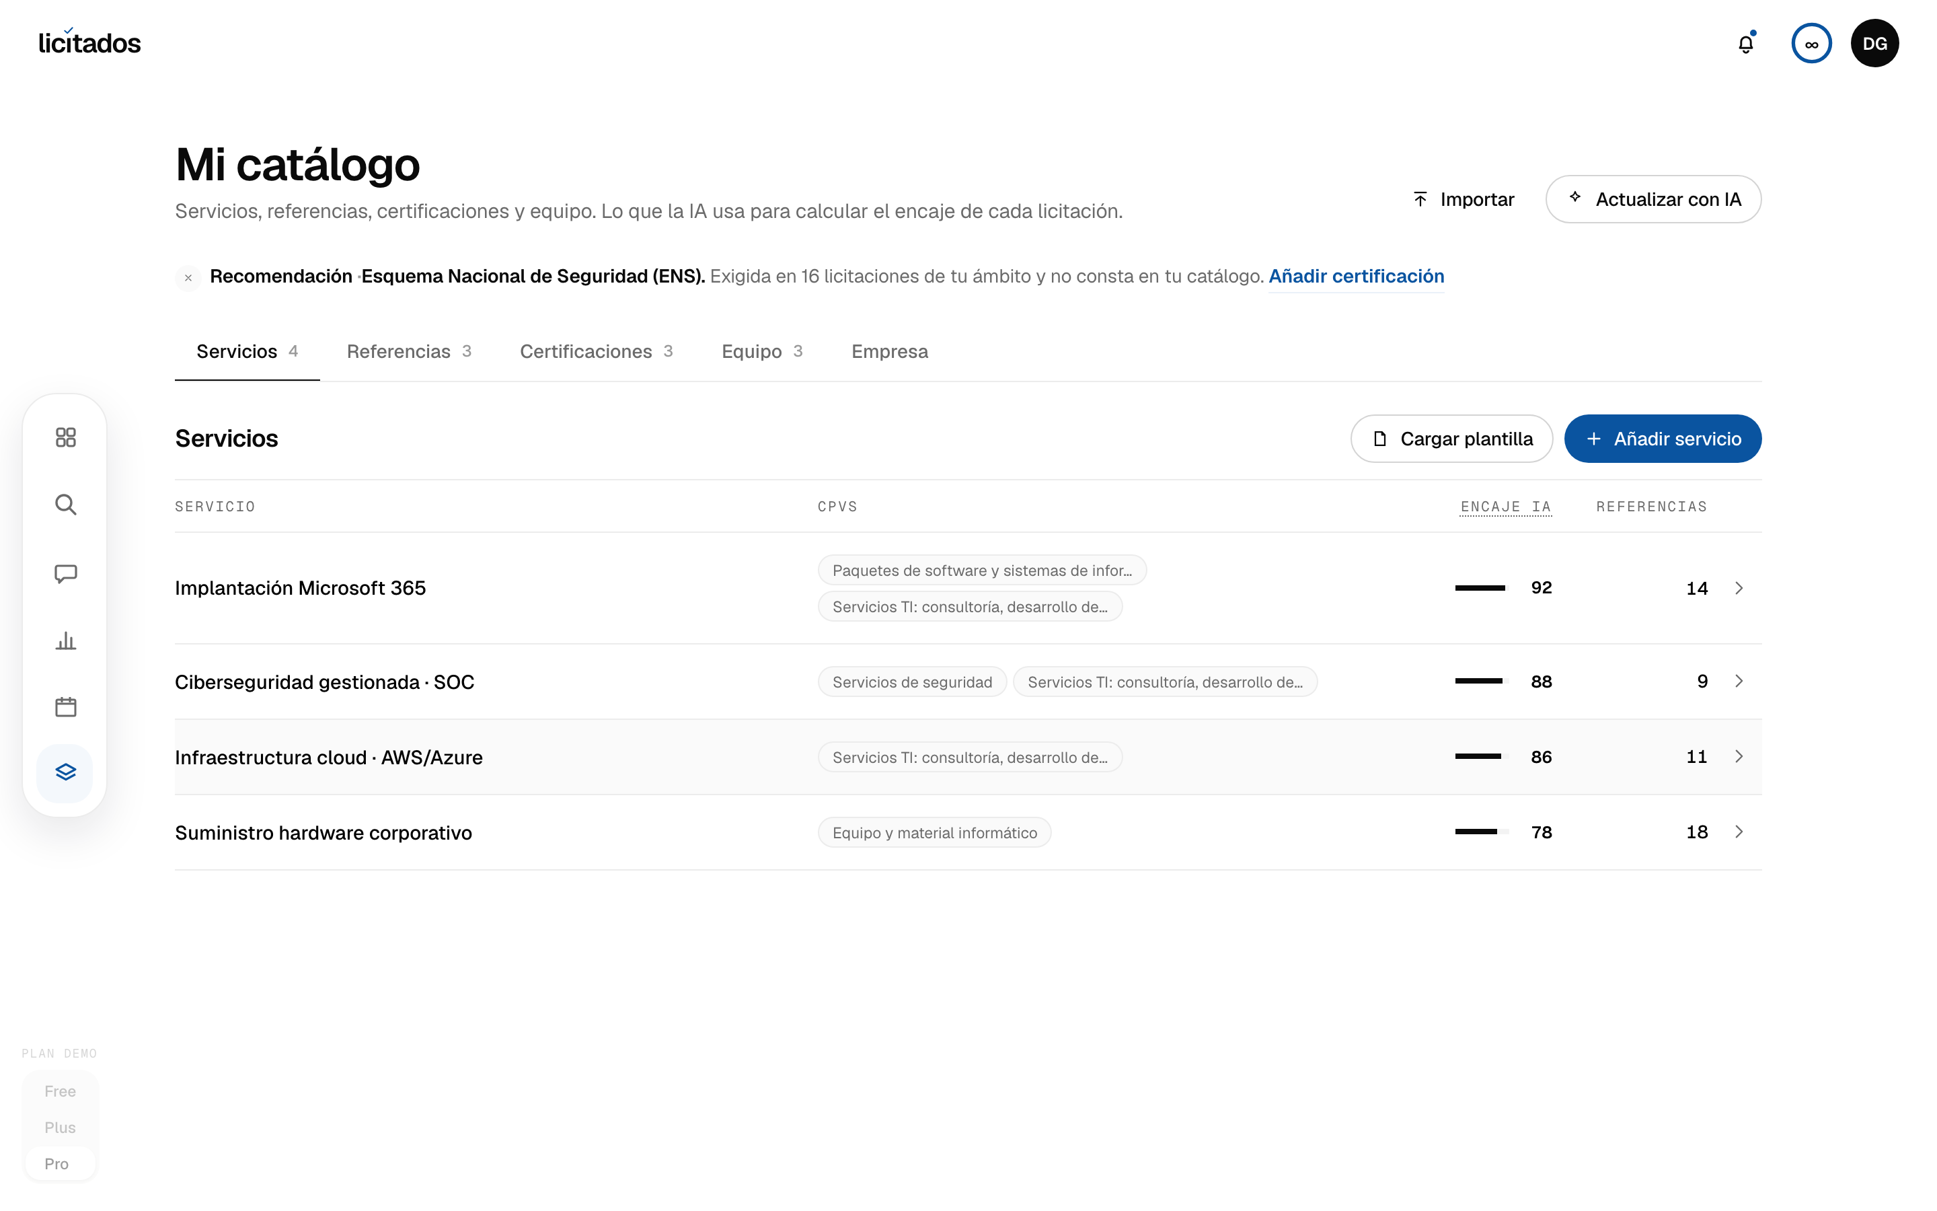Select the catalog layers icon in sidebar
Screen dimensions: 1937x1211
click(x=66, y=773)
